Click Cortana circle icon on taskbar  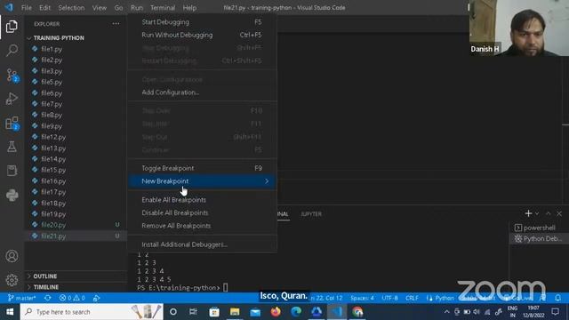(173, 312)
